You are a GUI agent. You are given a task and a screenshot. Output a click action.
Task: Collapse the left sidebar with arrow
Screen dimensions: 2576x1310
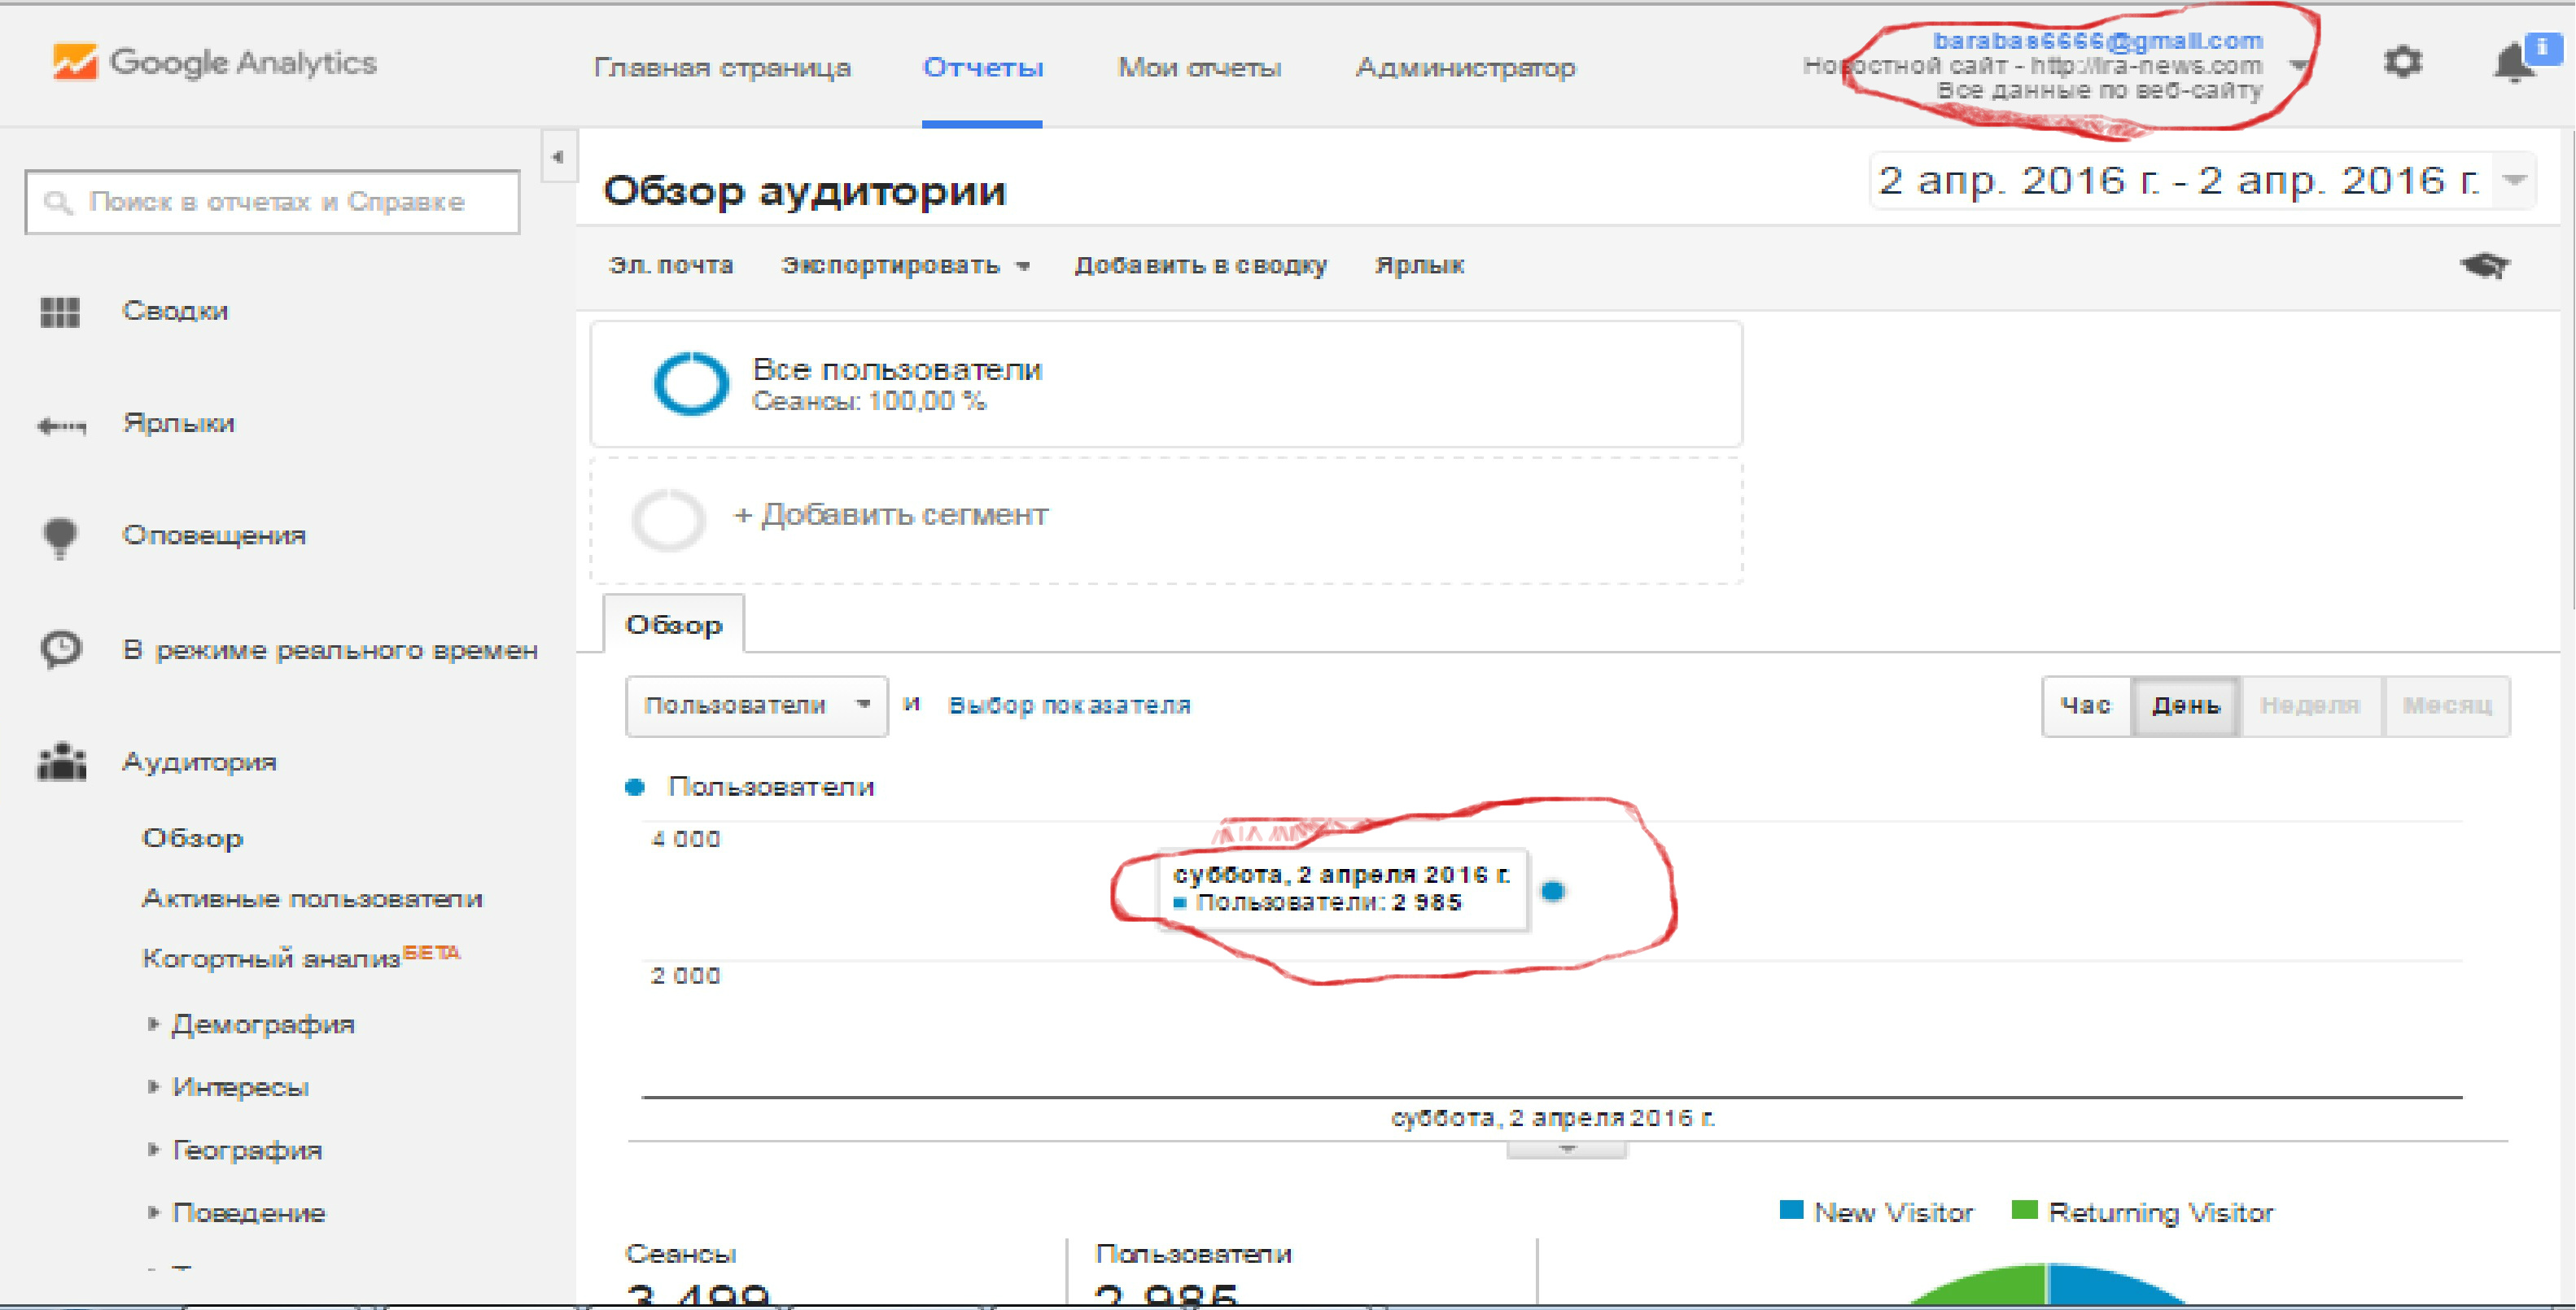pyautogui.click(x=558, y=156)
